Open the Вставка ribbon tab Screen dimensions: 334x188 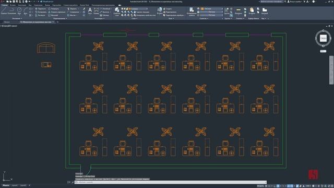click(13, 5)
